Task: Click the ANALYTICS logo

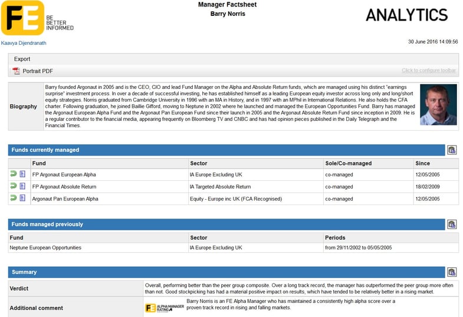Action: coord(407,15)
